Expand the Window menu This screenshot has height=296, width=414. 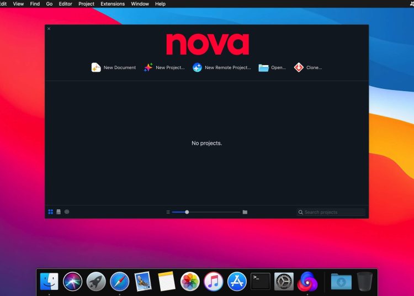pos(140,4)
